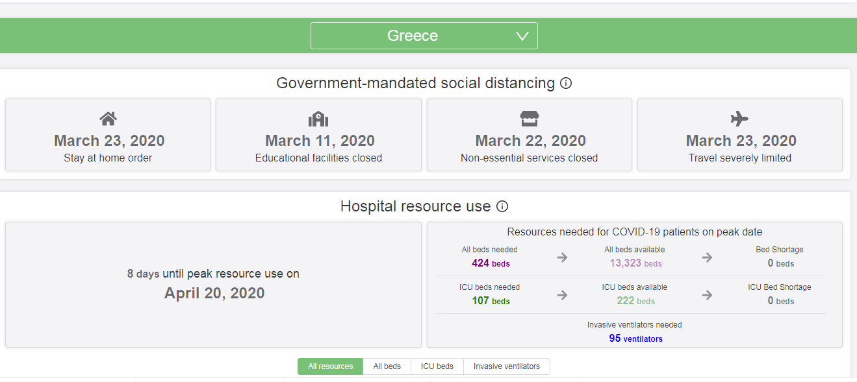Viewport: 857px width, 382px height.
Task: Click the March 22, 2020 date
Action: pyautogui.click(x=530, y=141)
